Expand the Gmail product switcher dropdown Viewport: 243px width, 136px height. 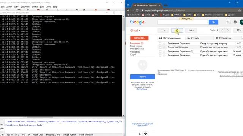(135, 31)
